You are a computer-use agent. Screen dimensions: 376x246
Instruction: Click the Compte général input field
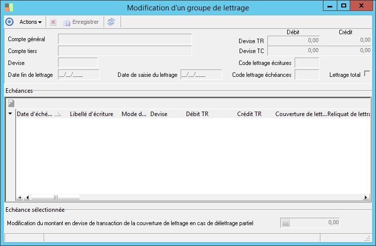coord(125,39)
